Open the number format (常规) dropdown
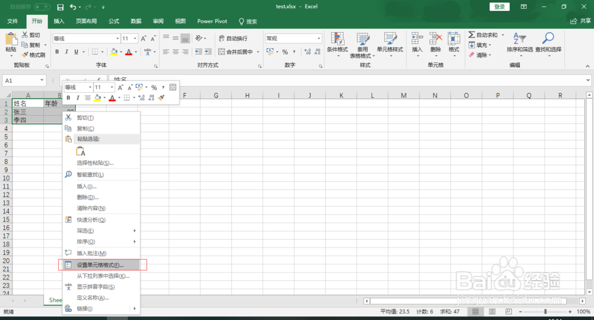This screenshot has height=320, width=594. coord(318,38)
